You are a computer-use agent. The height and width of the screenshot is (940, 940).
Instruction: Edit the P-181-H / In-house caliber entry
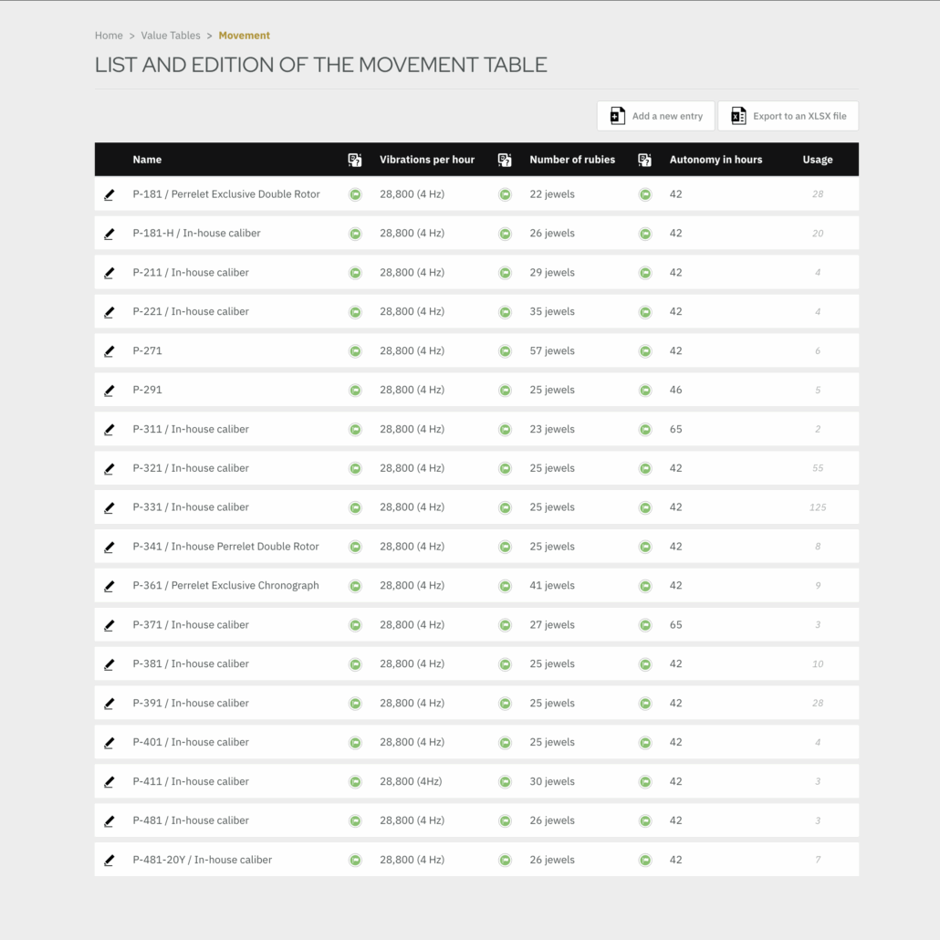(x=110, y=234)
